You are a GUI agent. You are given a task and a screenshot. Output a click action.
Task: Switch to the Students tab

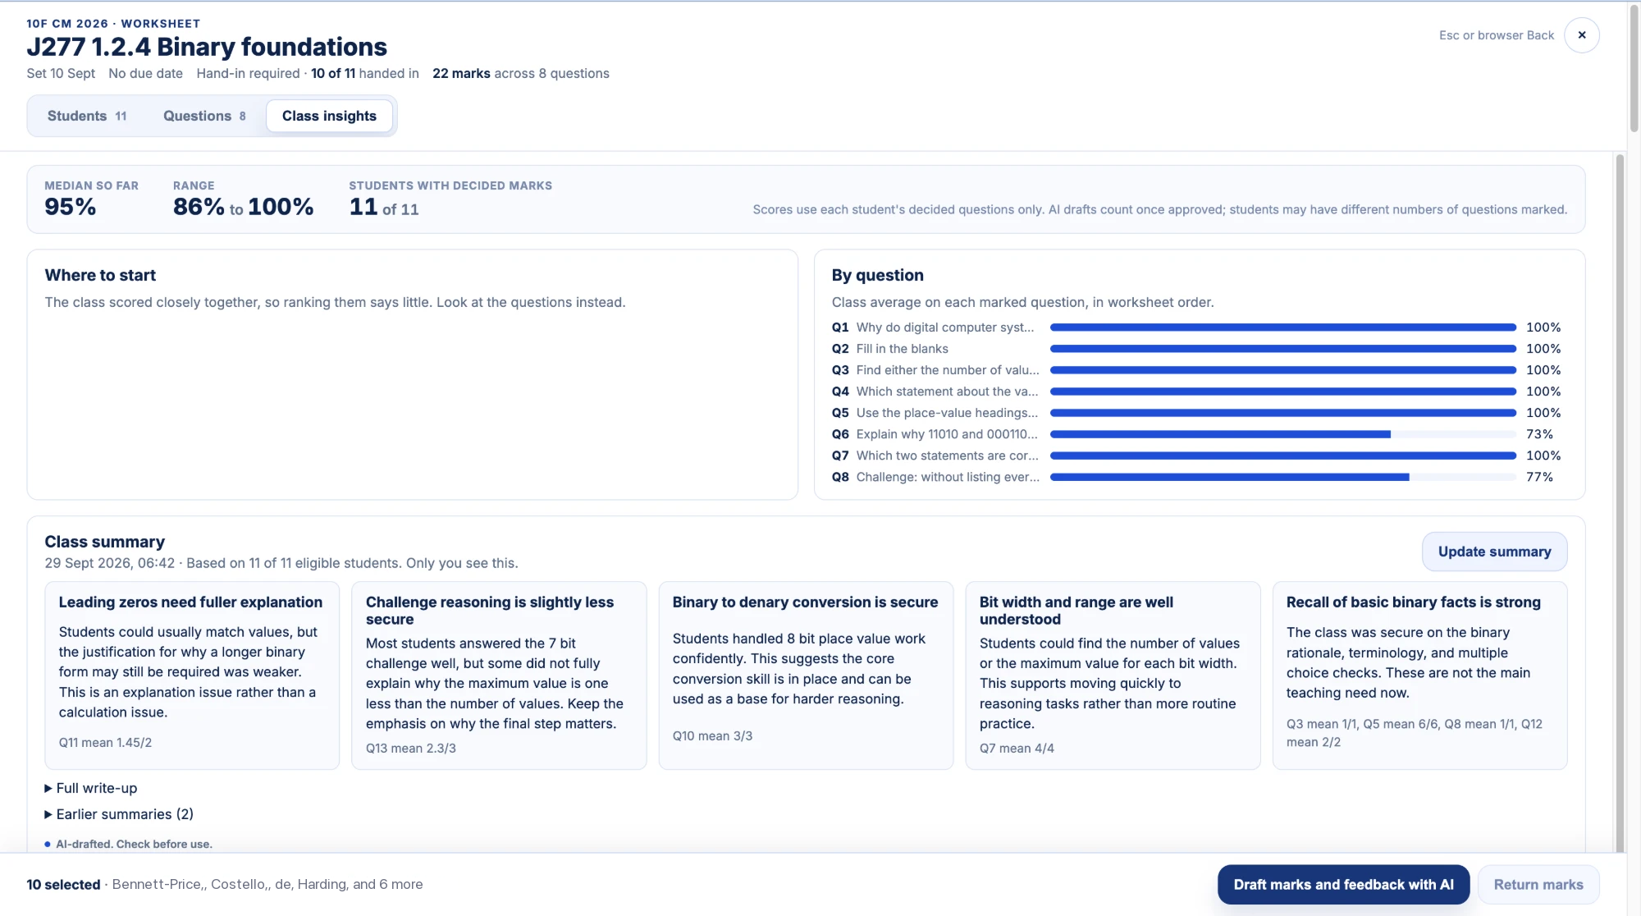(87, 116)
